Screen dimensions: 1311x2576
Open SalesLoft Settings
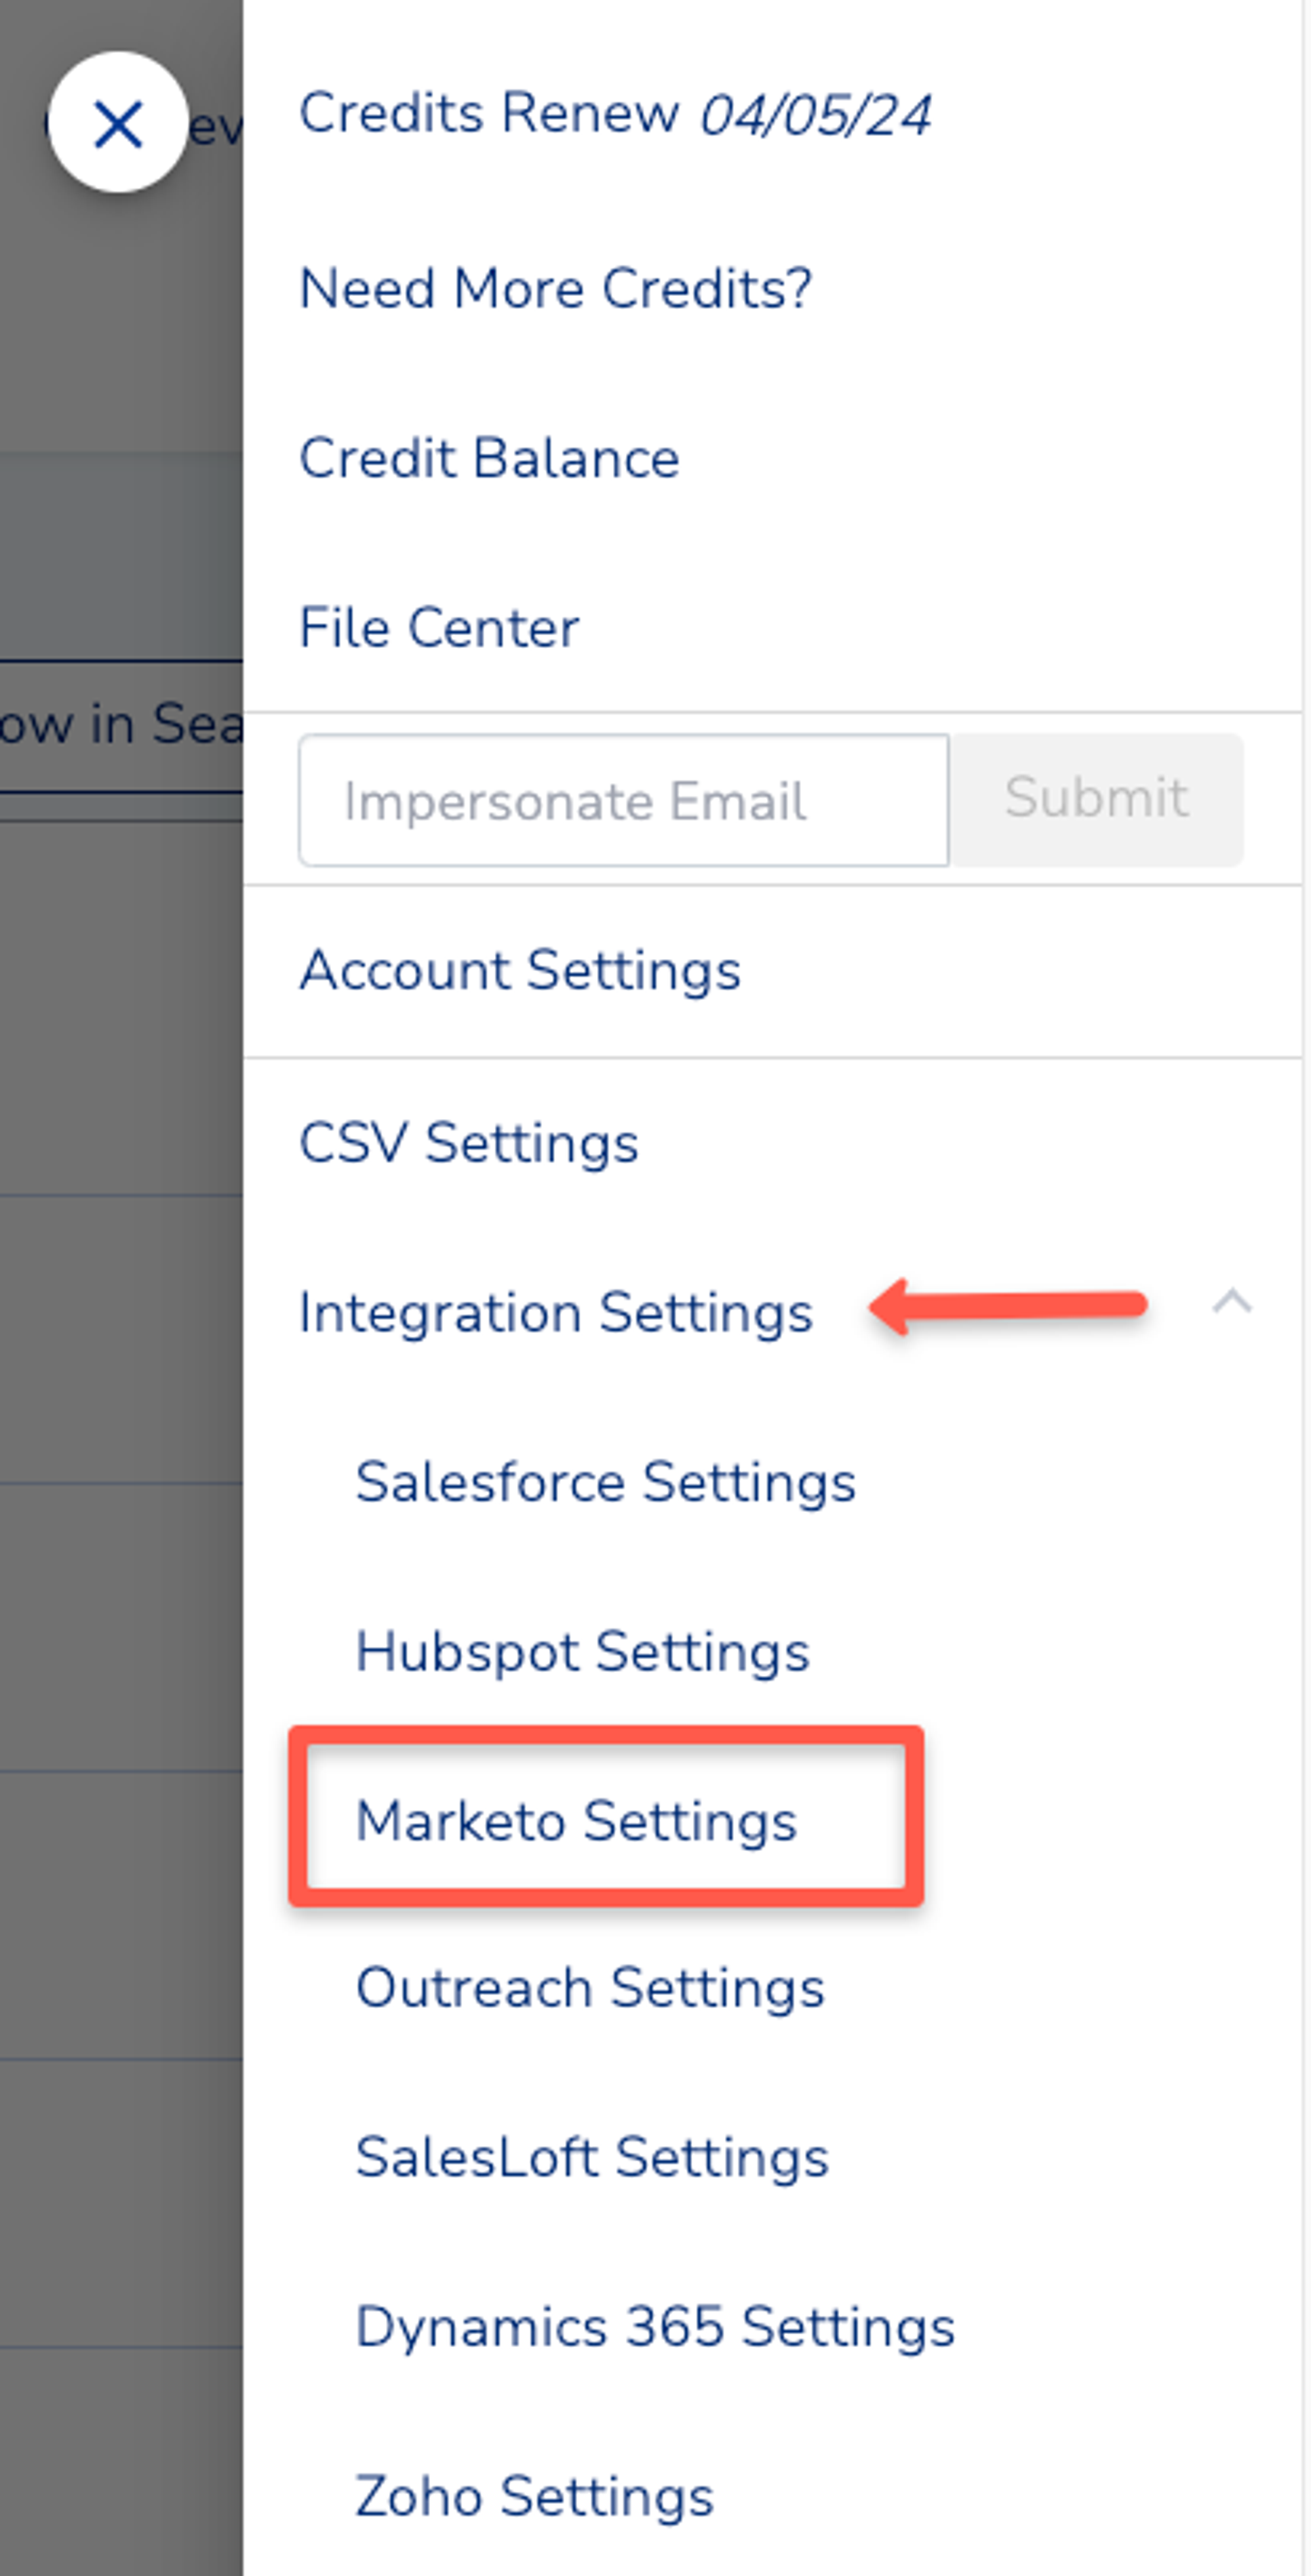click(593, 2157)
